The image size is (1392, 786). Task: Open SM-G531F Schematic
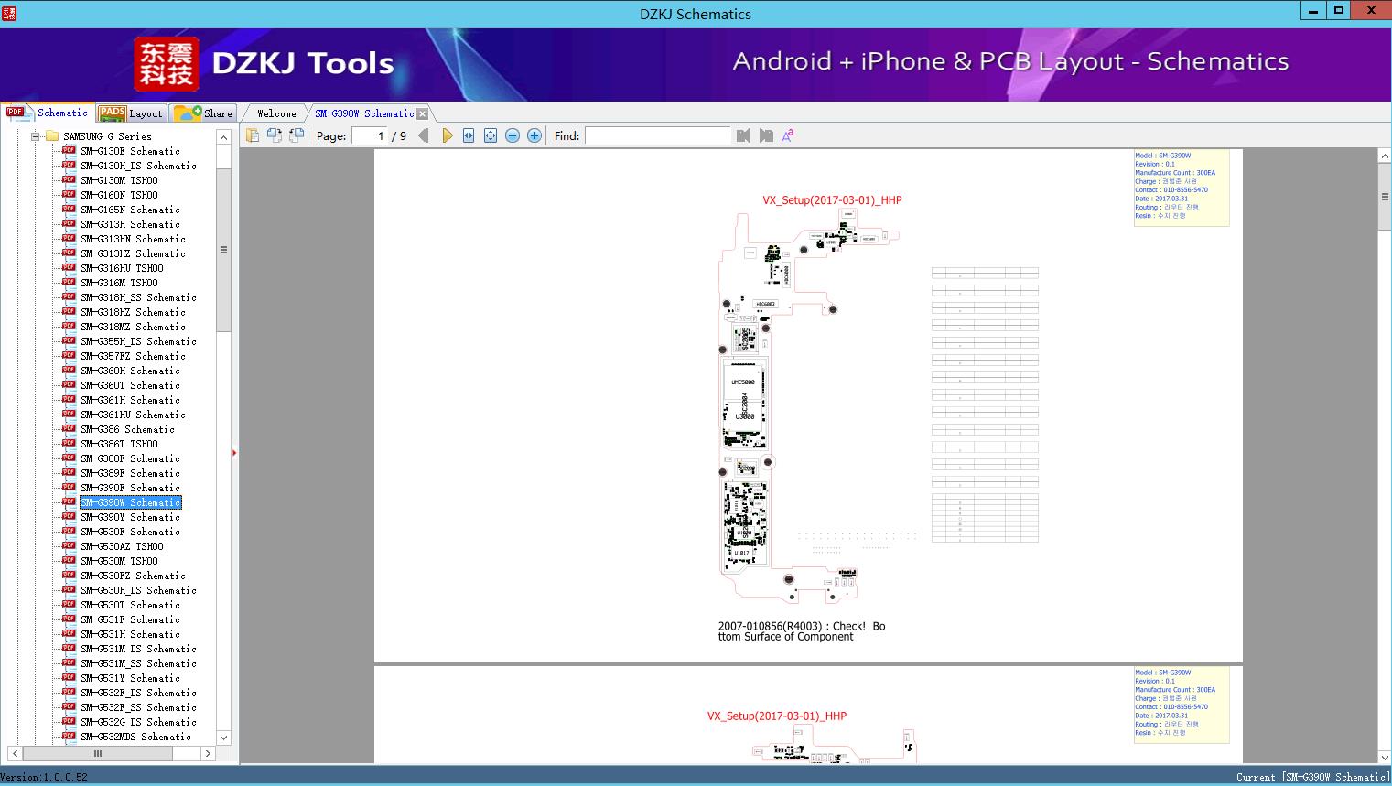coord(130,619)
